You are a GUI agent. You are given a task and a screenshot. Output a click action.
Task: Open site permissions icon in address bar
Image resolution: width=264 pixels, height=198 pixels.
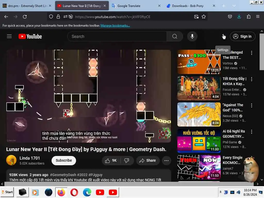(65, 16)
